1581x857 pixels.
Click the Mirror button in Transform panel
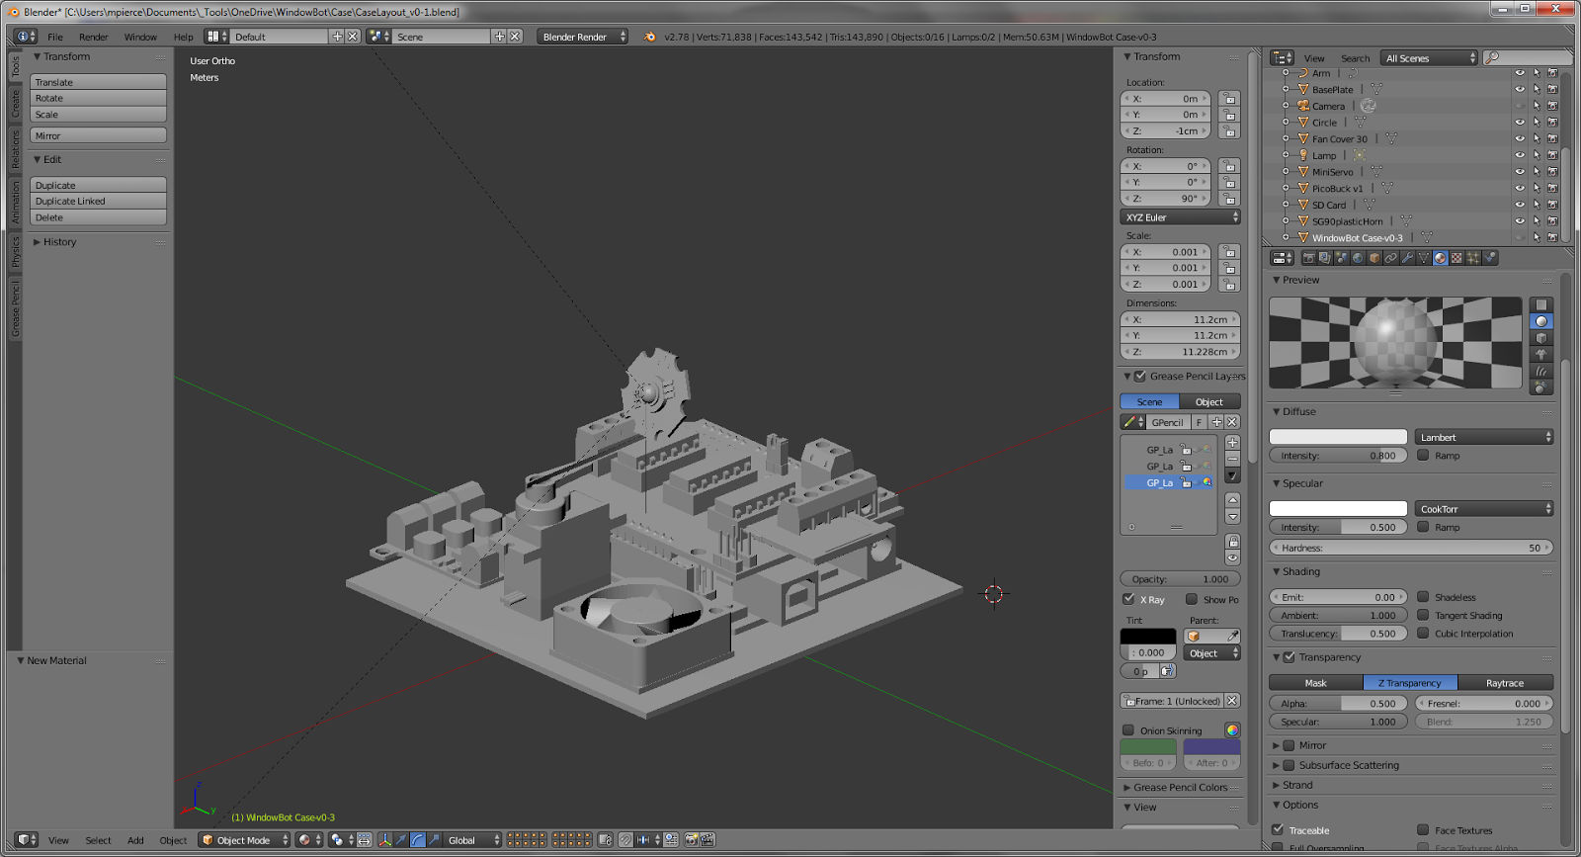click(x=98, y=135)
